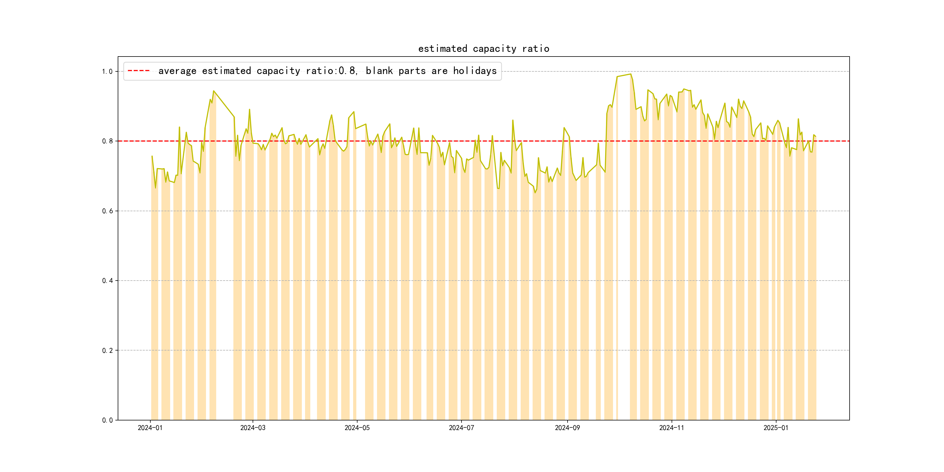Screen dimensions: 944x472
Task: Click the legend text about average estimated capacity ratio
Action: 327,71
